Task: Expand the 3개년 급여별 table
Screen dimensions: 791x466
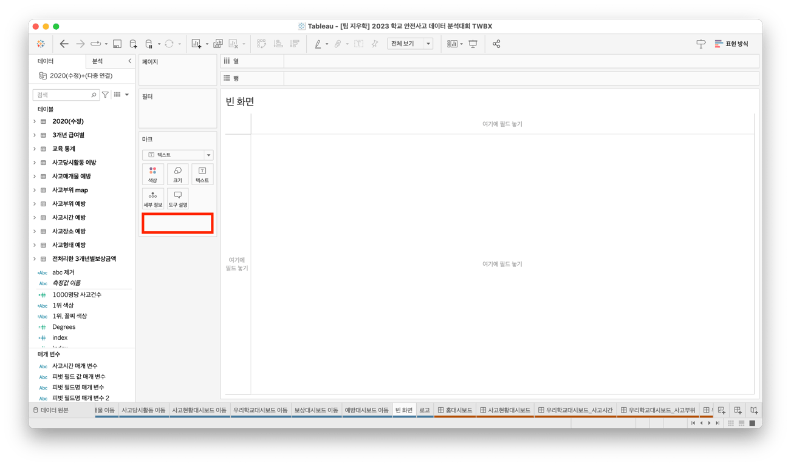Action: point(35,135)
